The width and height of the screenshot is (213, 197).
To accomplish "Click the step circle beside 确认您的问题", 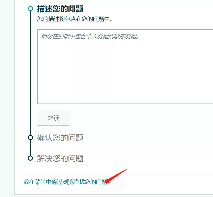I will pyautogui.click(x=30, y=138).
